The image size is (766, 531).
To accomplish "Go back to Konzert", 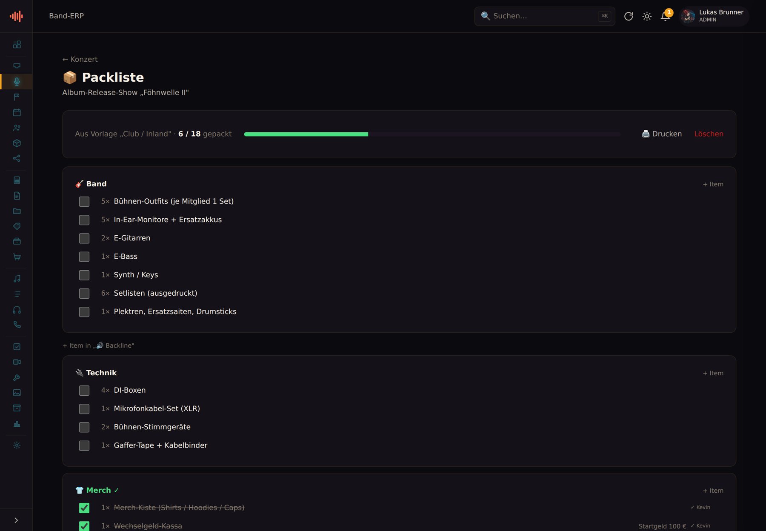I will pos(80,59).
